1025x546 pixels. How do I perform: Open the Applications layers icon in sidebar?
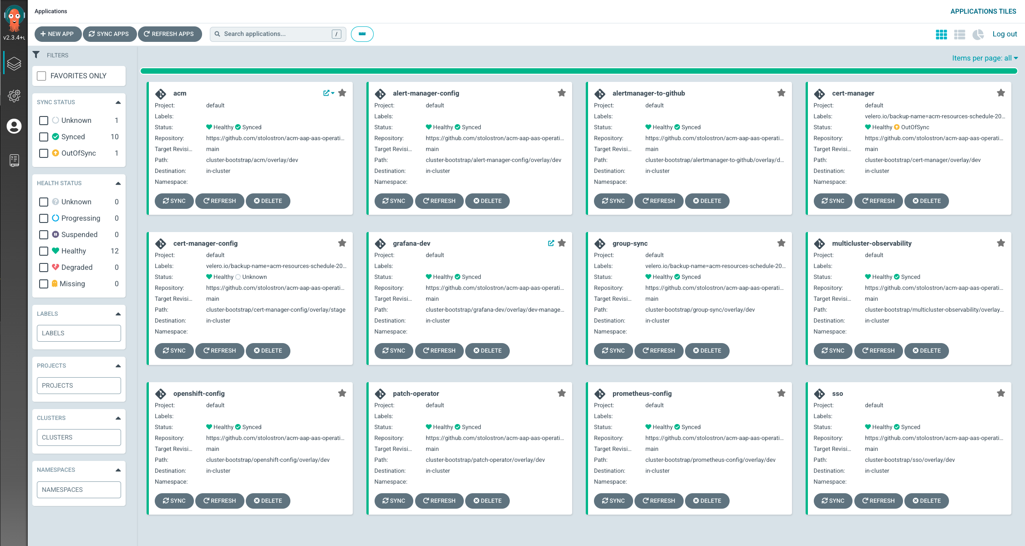pos(14,64)
